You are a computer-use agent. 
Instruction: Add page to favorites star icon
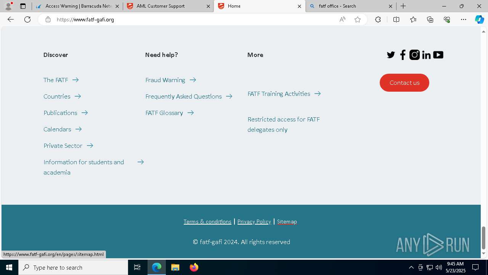point(358,19)
